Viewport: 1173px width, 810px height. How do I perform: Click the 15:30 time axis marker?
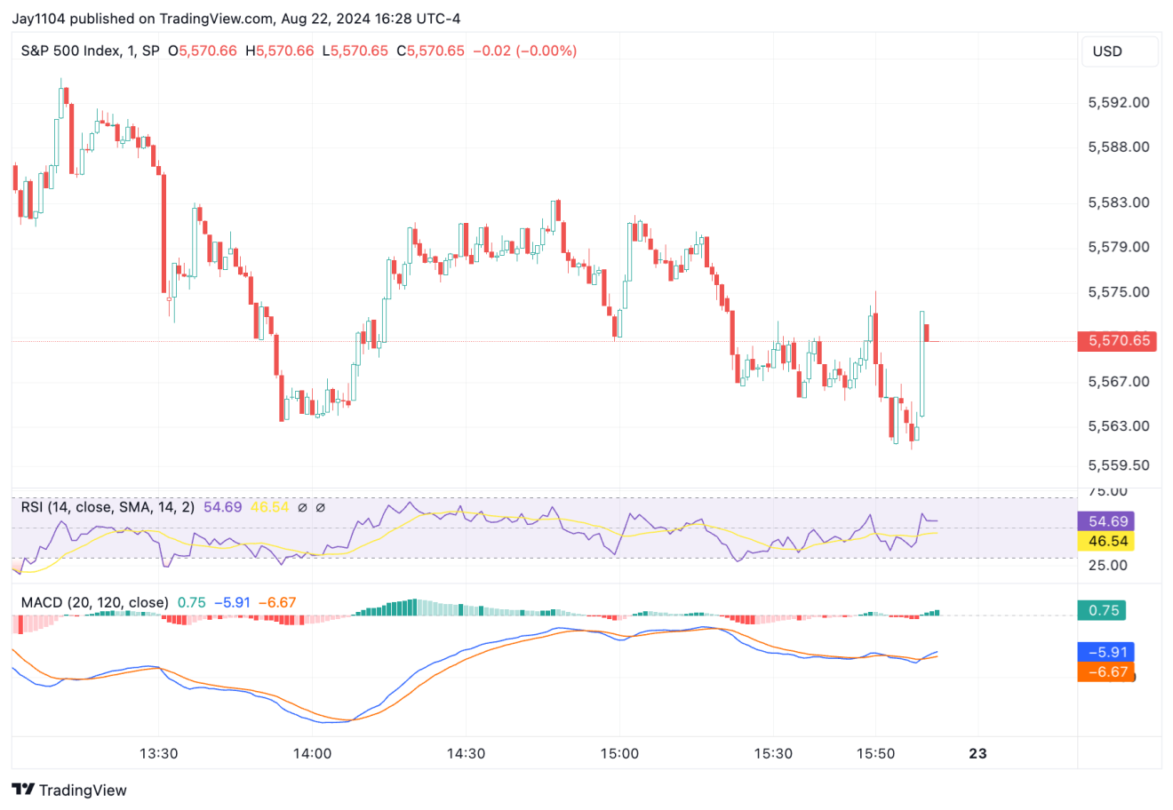tap(772, 753)
